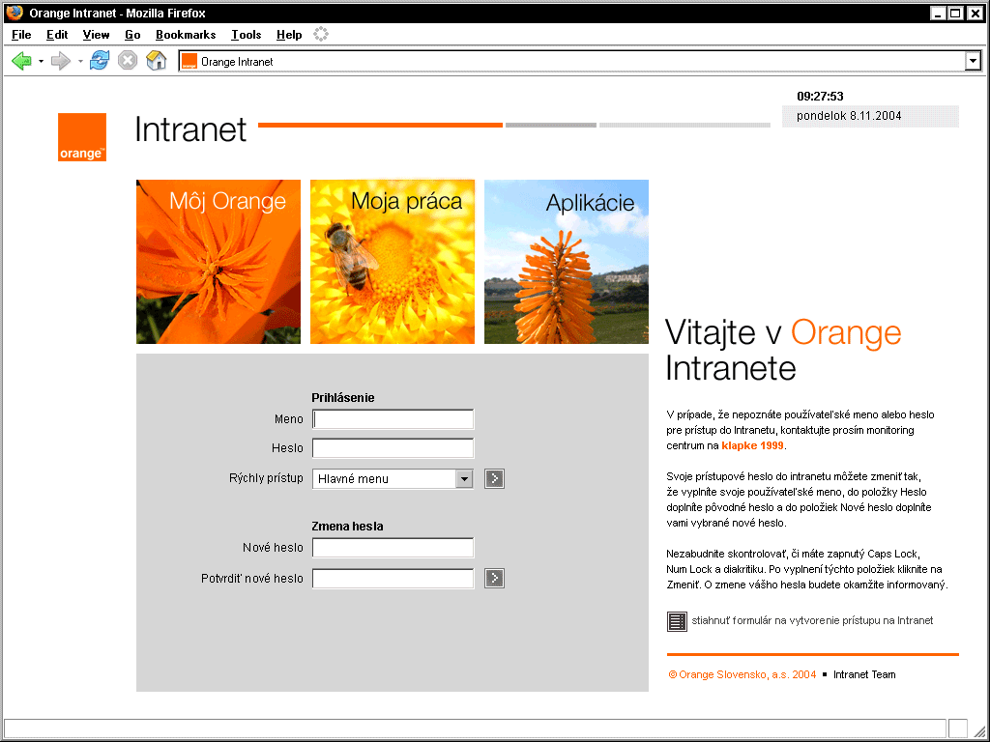Click the orange logo square
Viewport: 990px width, 742px height.
click(x=82, y=137)
